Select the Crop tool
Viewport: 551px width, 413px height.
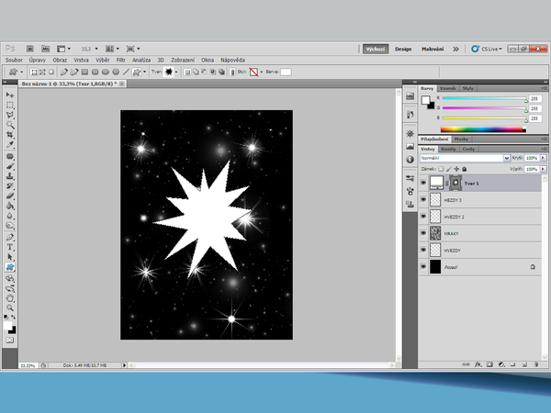10,135
